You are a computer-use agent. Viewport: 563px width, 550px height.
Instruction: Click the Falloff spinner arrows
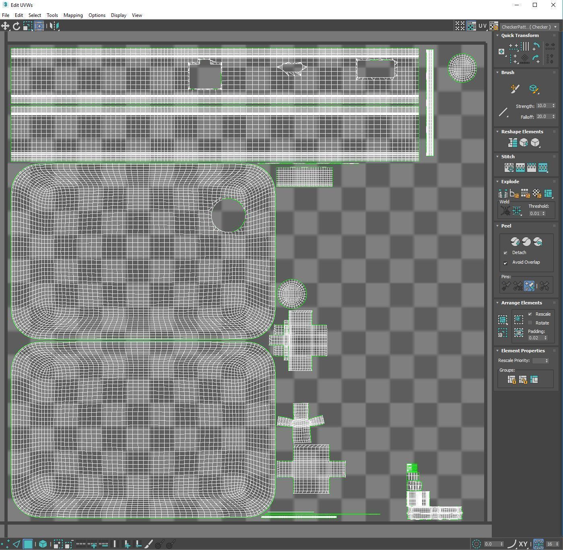[553, 117]
